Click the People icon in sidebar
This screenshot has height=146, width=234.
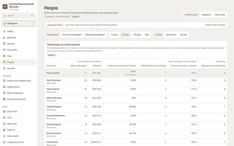pos(4,62)
